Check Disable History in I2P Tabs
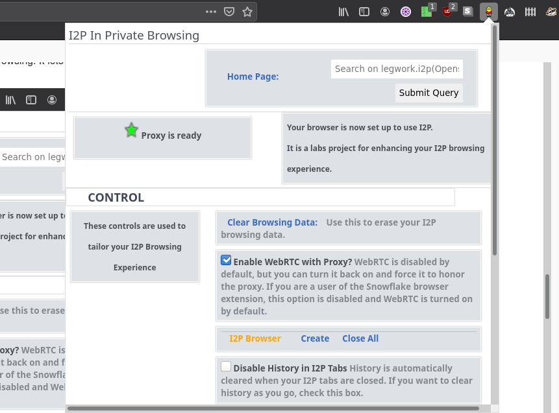The width and height of the screenshot is (559, 413). tap(226, 366)
